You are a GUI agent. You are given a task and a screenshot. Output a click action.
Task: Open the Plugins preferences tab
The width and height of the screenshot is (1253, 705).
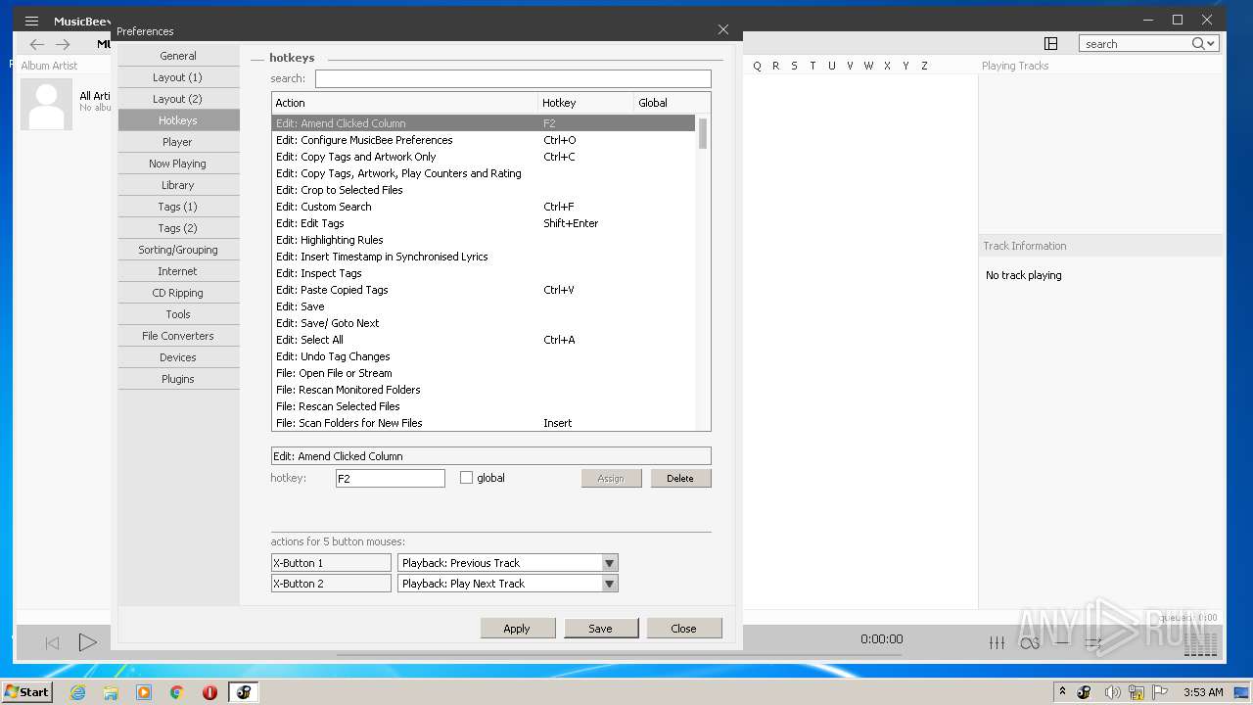point(178,379)
